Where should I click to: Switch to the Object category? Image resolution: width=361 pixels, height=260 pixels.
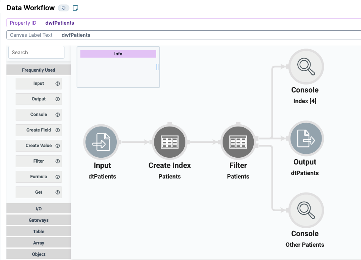[38, 254]
